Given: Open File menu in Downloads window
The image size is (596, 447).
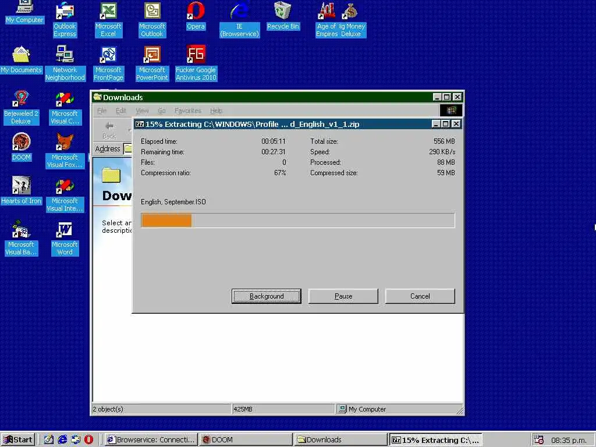Looking at the screenshot, I should (102, 111).
